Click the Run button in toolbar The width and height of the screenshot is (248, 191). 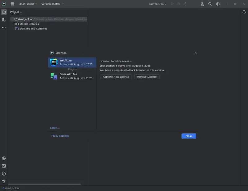point(172,4)
